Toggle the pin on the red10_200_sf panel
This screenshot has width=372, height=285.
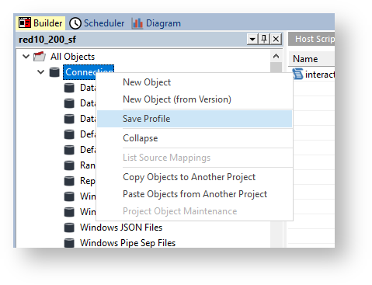(x=264, y=40)
